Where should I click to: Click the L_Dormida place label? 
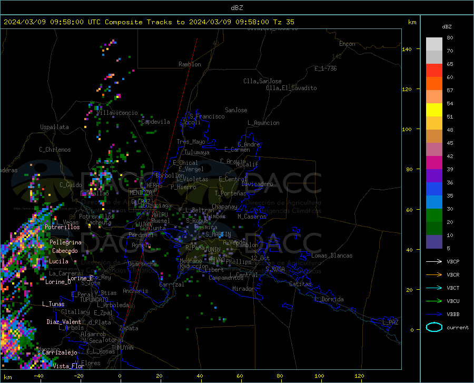pos(329,299)
